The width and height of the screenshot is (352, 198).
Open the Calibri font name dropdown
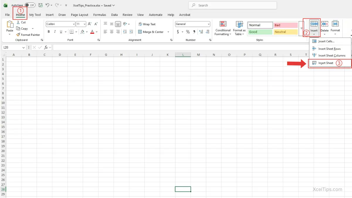click(x=73, y=24)
